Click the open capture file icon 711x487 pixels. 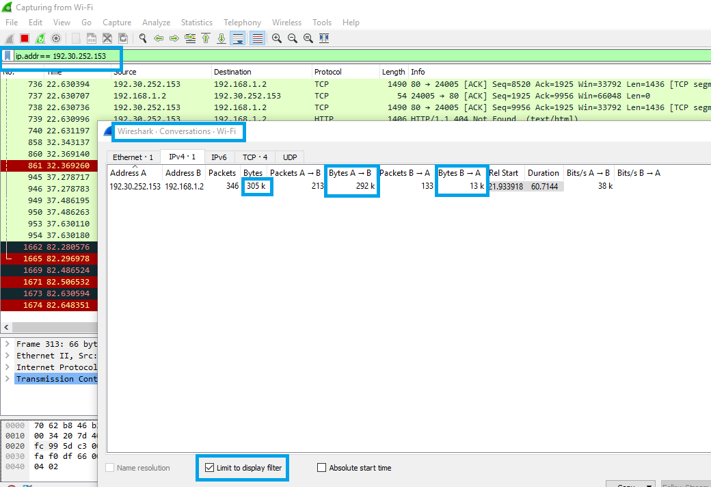pyautogui.click(x=76, y=38)
